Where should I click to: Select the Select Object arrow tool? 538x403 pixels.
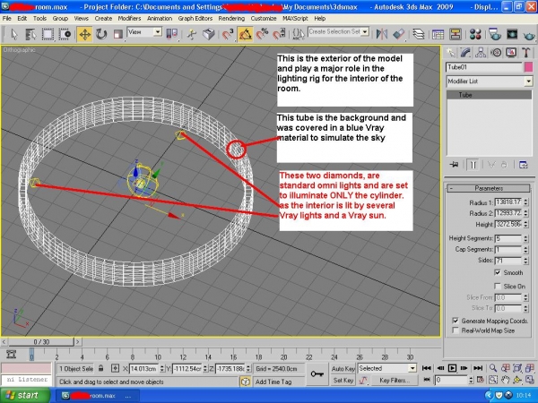(x=14, y=34)
